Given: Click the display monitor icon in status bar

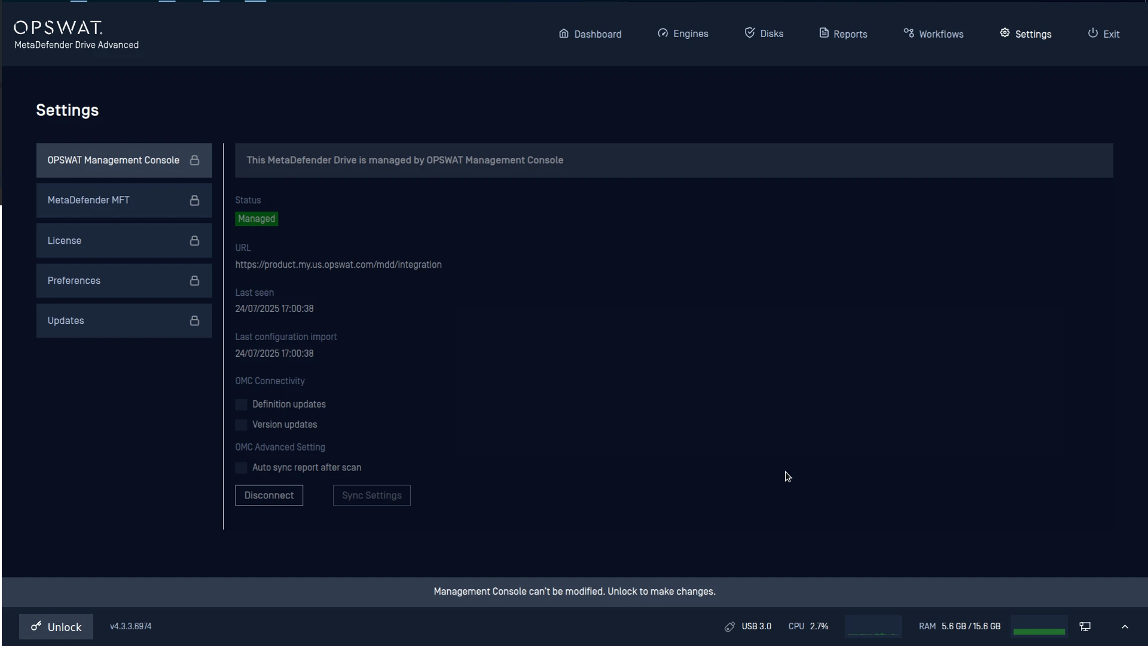Looking at the screenshot, I should tap(1085, 627).
